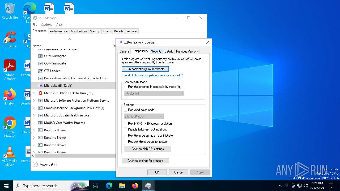
Task: Open the Previous Versions tab
Action: [x=187, y=51]
